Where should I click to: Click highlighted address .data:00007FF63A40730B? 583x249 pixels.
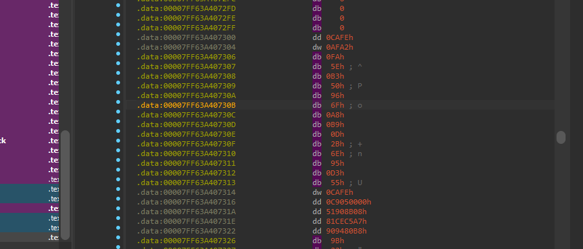pos(186,106)
